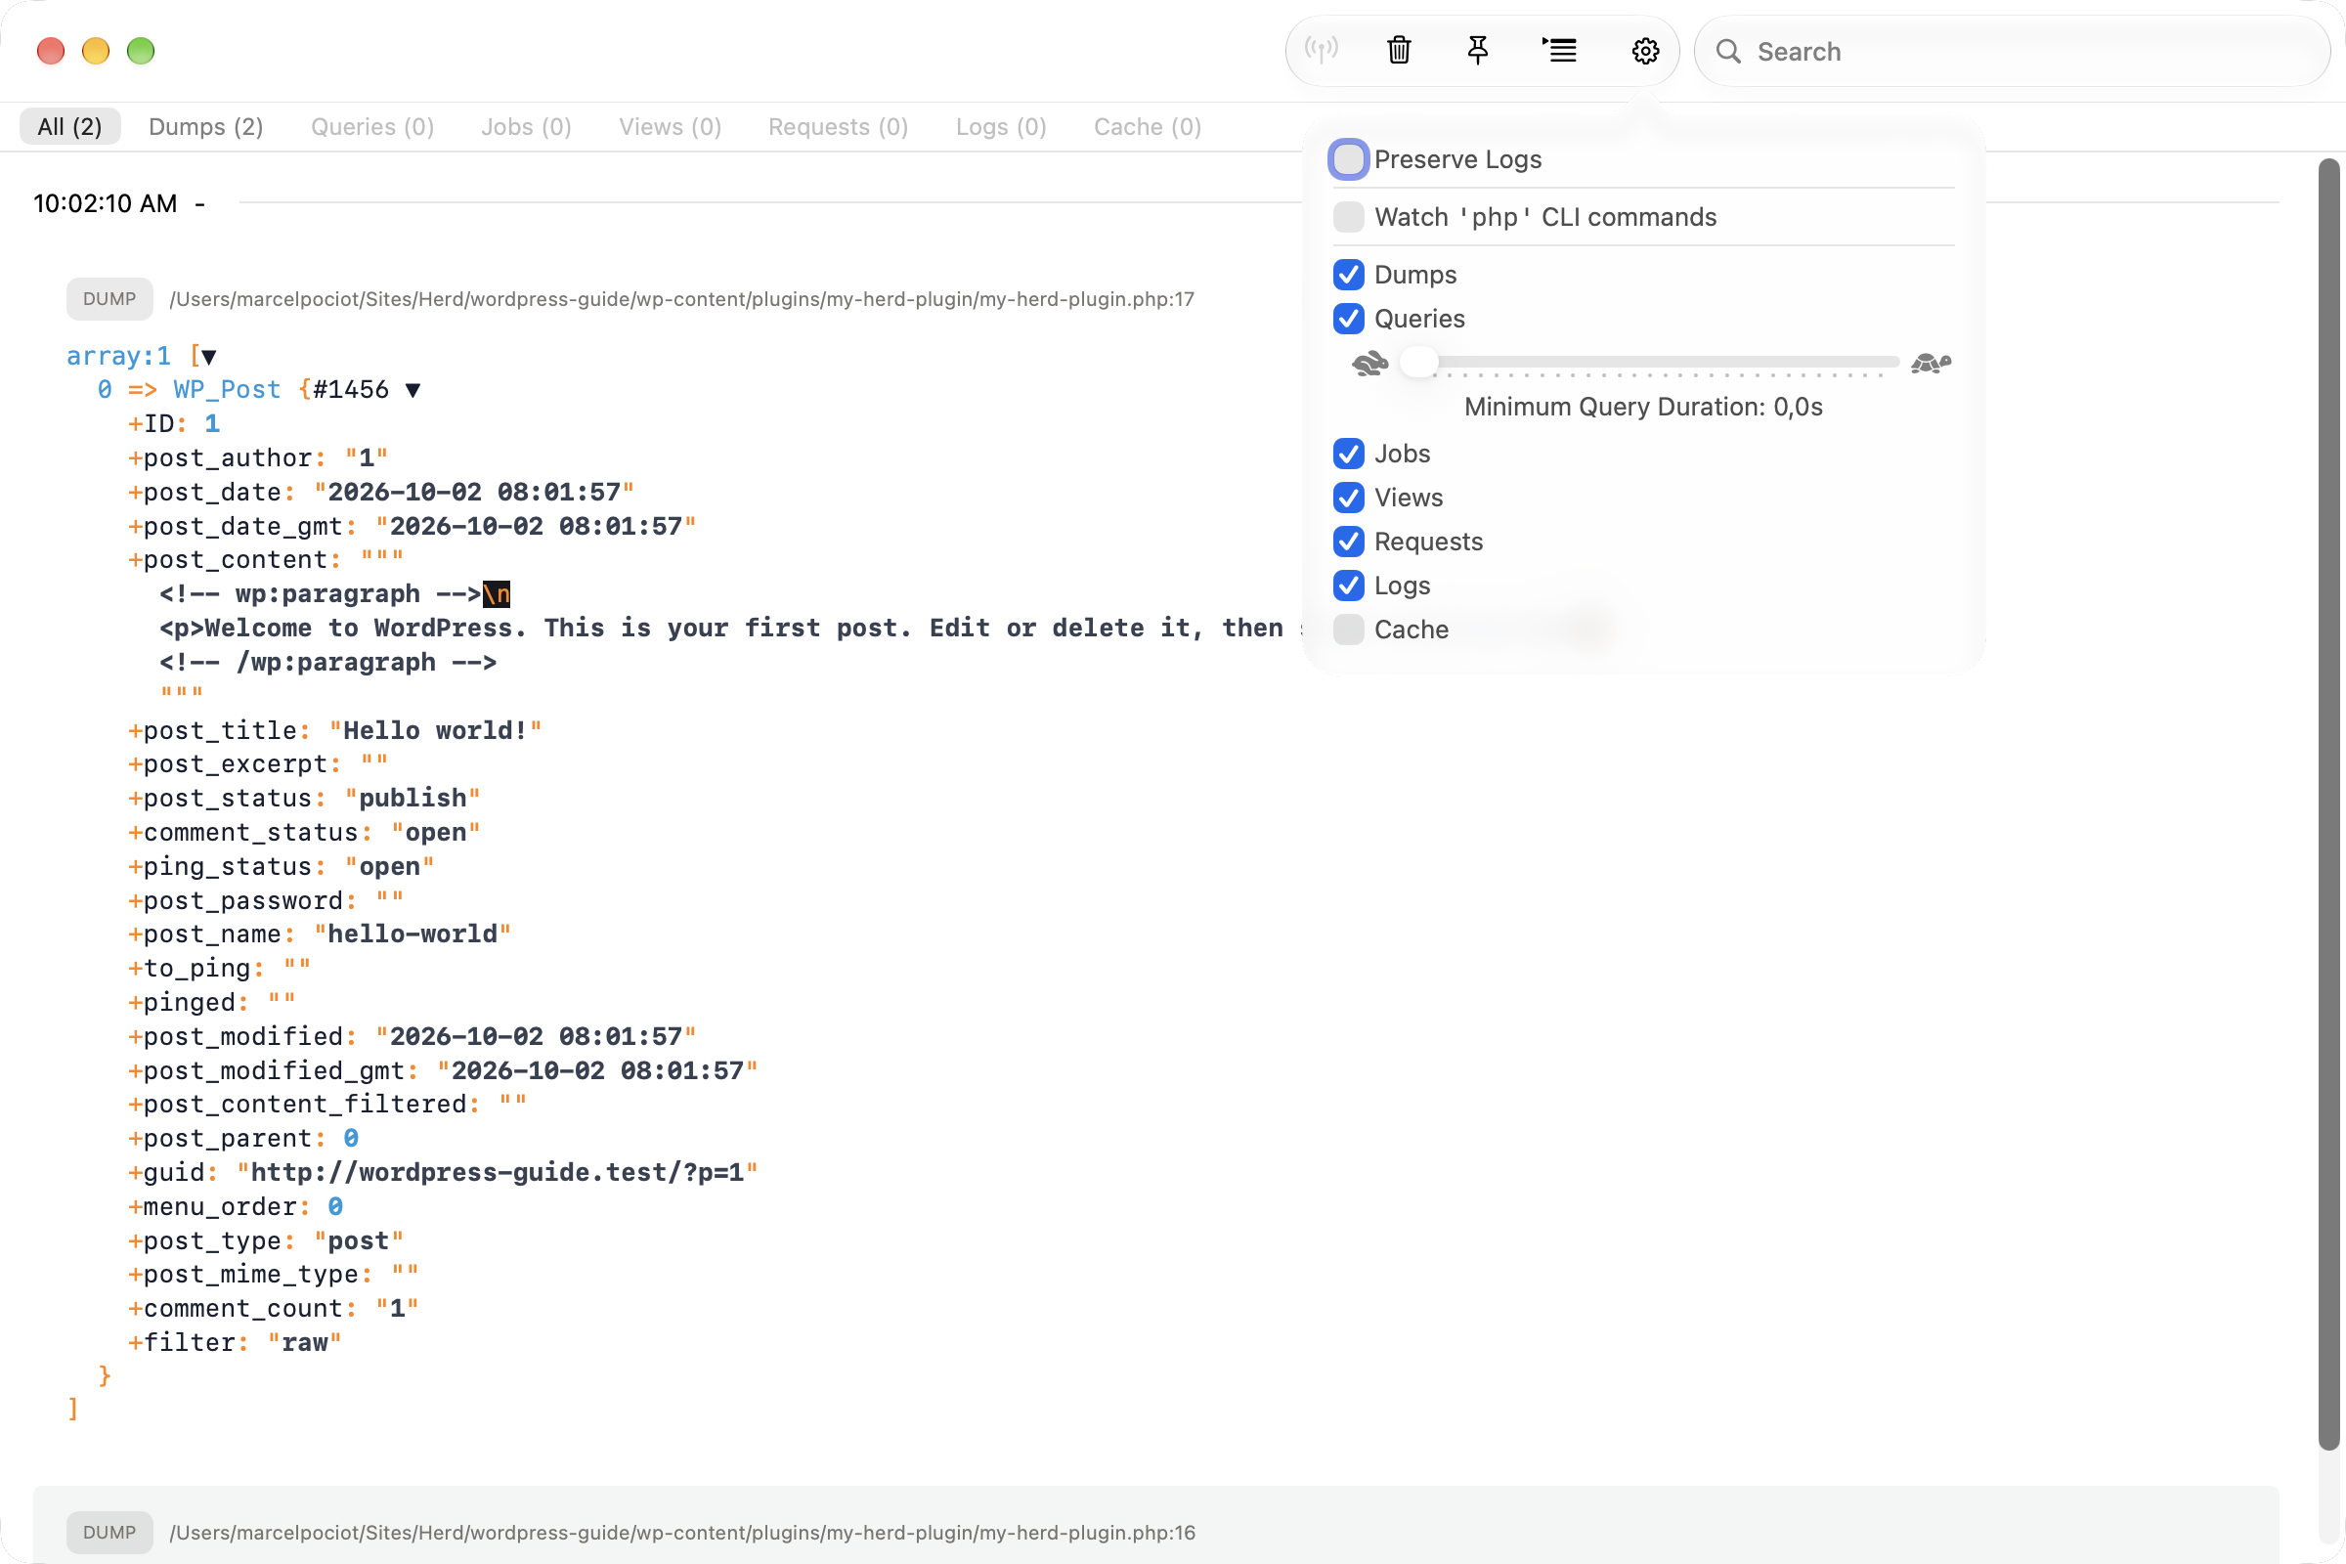Show the Logs (0) tab
The height and width of the screenshot is (1564, 2346).
(1000, 127)
